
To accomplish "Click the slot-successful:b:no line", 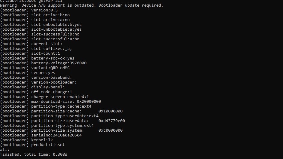I will (40, 34).
